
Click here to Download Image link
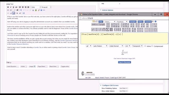click(x=124, y=59)
